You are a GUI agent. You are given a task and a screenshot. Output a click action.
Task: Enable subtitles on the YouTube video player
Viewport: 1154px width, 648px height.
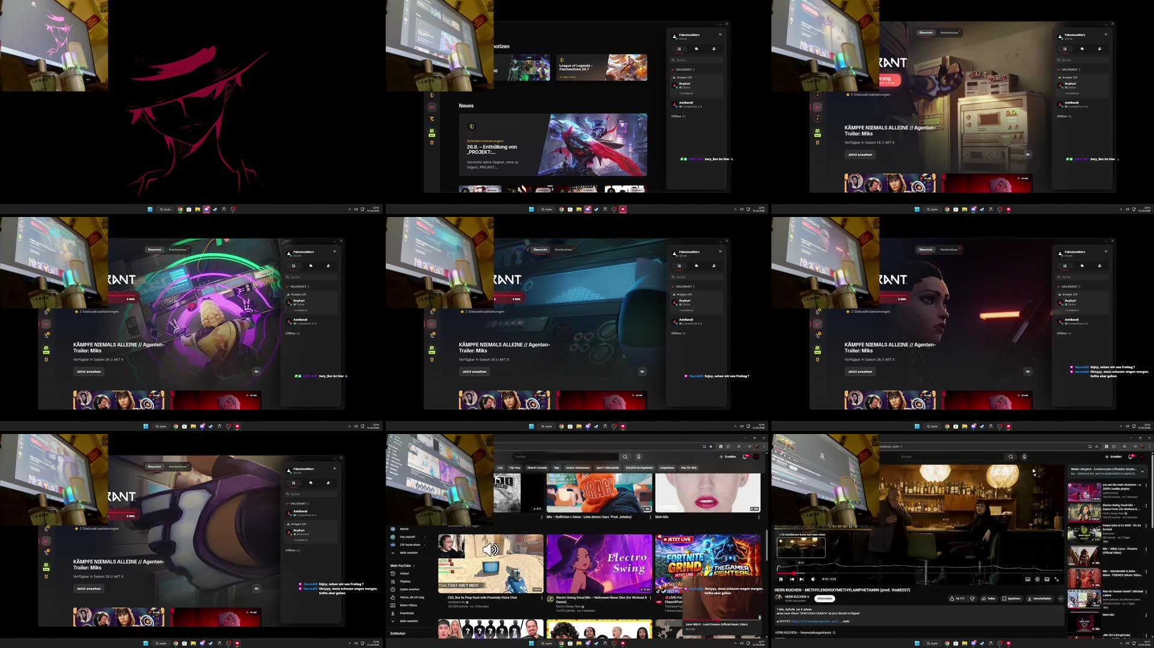coord(1027,579)
